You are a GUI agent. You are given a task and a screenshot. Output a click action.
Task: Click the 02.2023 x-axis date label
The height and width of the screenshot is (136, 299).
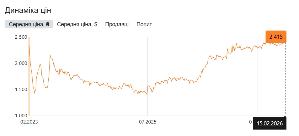coord(29,122)
